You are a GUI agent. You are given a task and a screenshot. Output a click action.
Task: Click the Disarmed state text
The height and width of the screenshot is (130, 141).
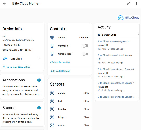click(84, 38)
